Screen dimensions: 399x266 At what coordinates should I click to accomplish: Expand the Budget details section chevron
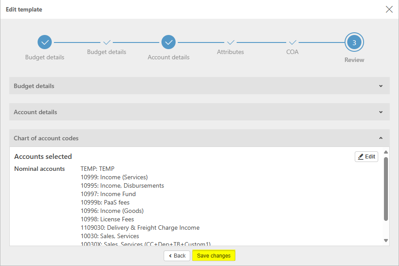click(381, 86)
